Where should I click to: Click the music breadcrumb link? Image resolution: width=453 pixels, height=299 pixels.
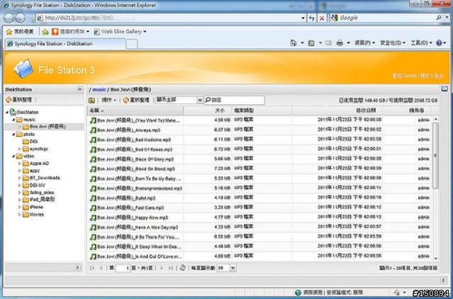pyautogui.click(x=99, y=90)
